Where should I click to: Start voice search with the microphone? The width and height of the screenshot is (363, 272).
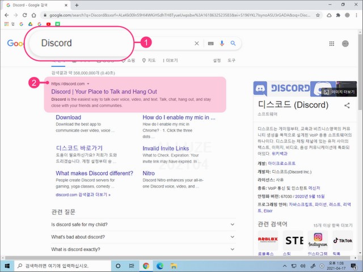click(x=222, y=43)
